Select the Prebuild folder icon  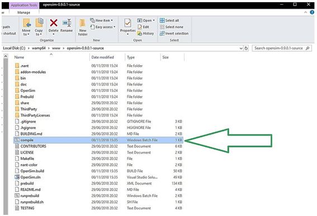pyautogui.click(x=17, y=97)
